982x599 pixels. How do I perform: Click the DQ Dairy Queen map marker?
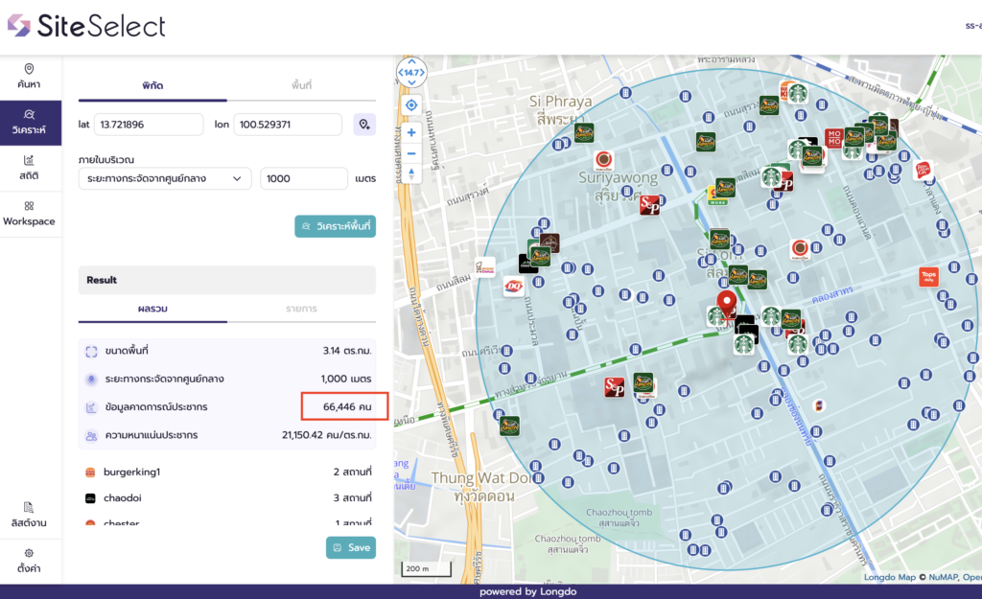[514, 287]
